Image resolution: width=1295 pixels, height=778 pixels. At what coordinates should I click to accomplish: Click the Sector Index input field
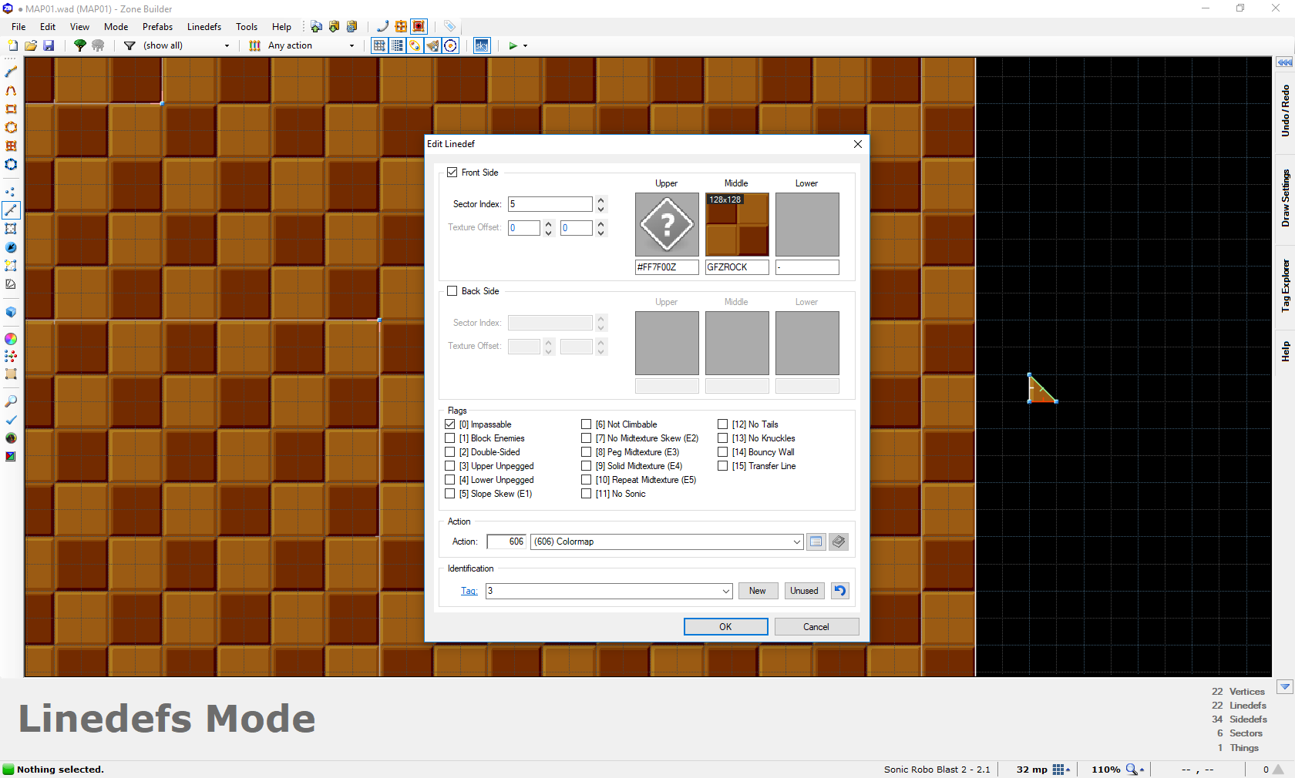pos(550,204)
